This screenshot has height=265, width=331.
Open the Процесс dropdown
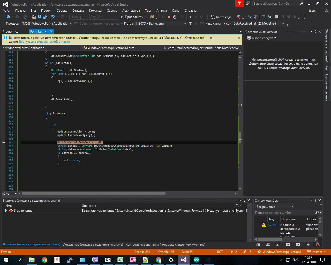tap(47, 24)
